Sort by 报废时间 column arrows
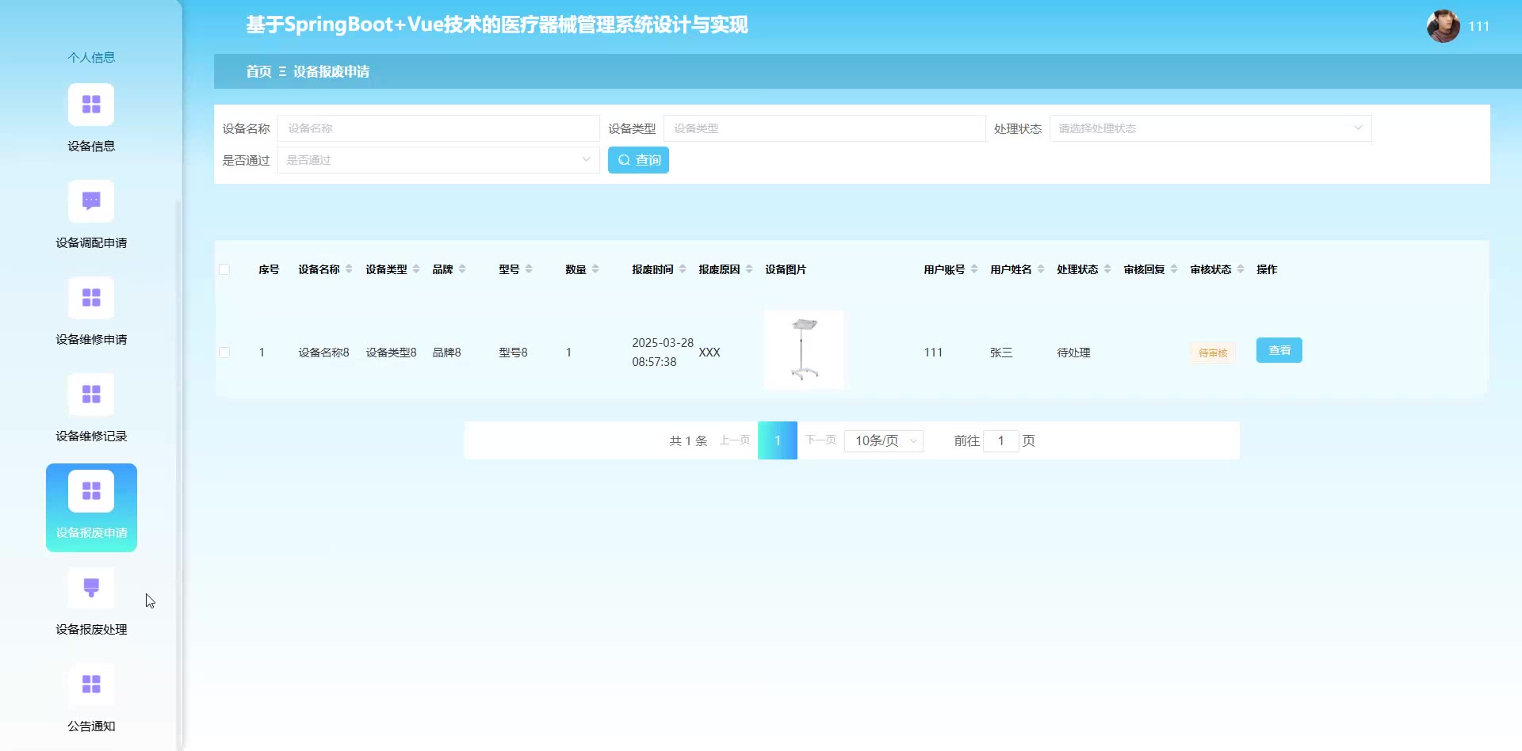This screenshot has height=751, width=1522. pyautogui.click(x=683, y=269)
